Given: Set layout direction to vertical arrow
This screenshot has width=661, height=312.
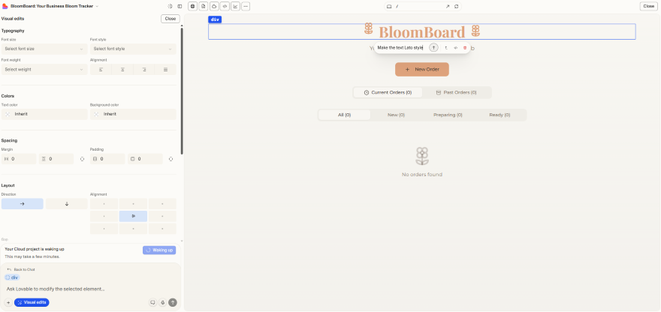Looking at the screenshot, I should coord(67,204).
